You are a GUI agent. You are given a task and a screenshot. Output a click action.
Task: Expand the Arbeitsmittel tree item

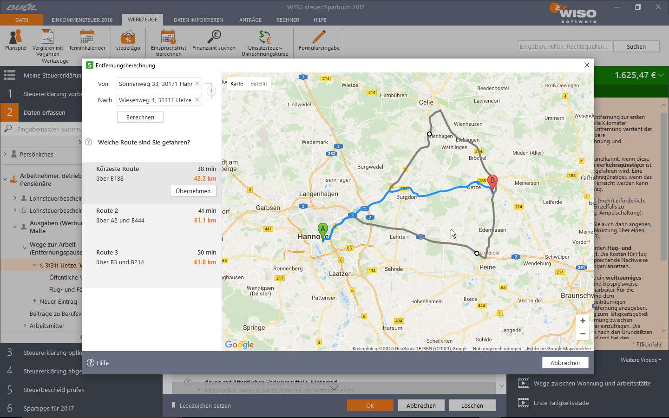(x=25, y=326)
